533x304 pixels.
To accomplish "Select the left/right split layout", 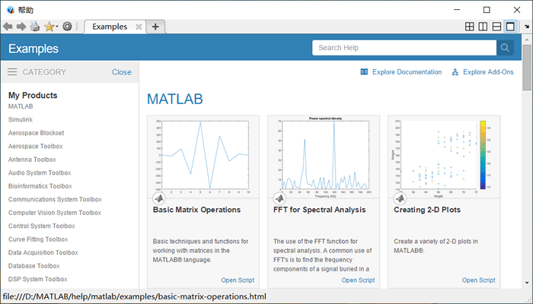I will pos(483,27).
